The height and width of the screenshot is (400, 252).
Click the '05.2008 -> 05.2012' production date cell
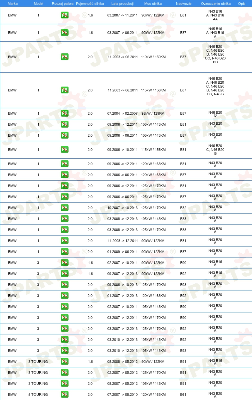coord(122,362)
